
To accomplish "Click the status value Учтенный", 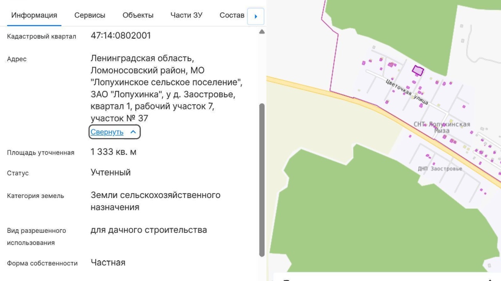I will pyautogui.click(x=110, y=173).
